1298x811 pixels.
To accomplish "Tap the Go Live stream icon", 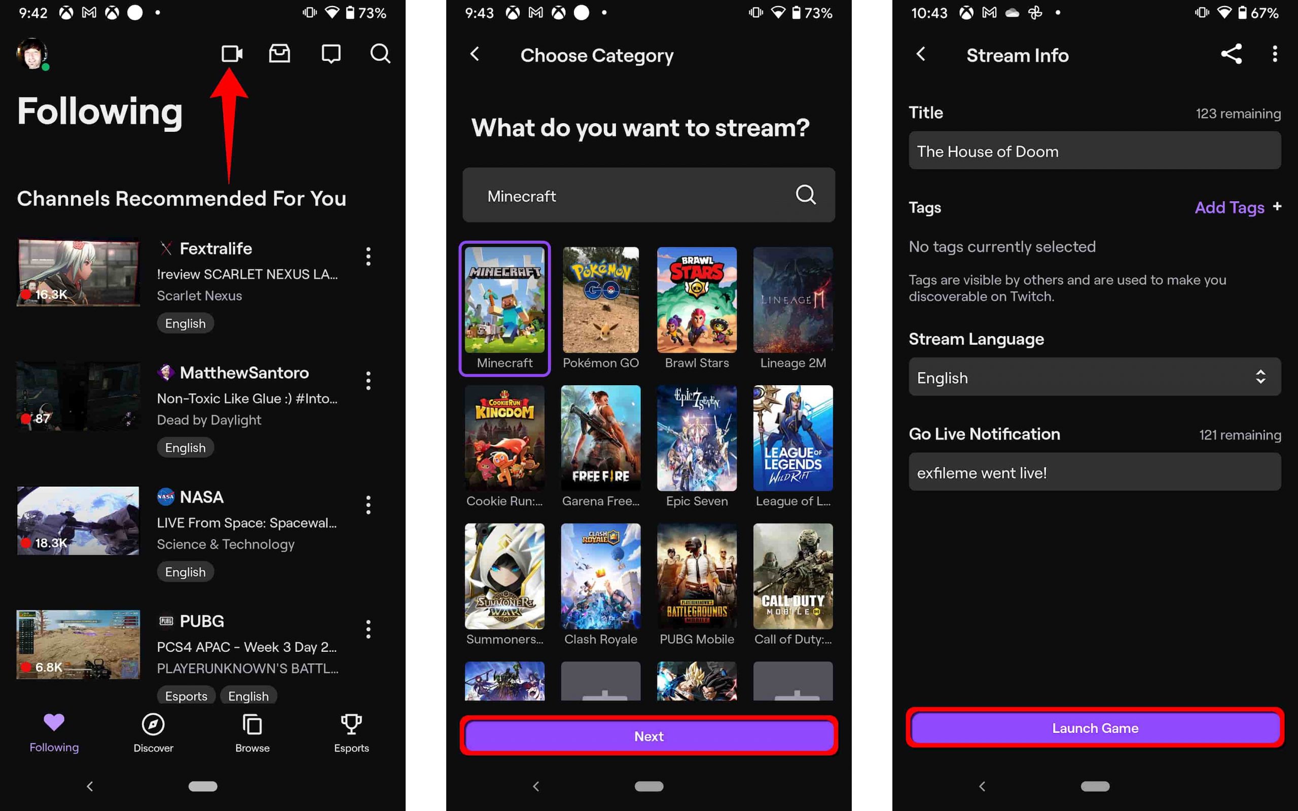I will coord(232,53).
